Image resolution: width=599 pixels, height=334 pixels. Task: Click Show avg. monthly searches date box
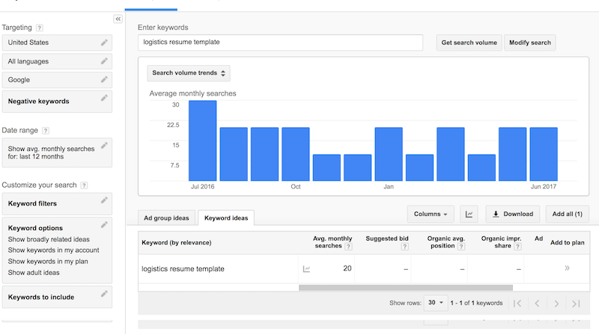tap(57, 153)
